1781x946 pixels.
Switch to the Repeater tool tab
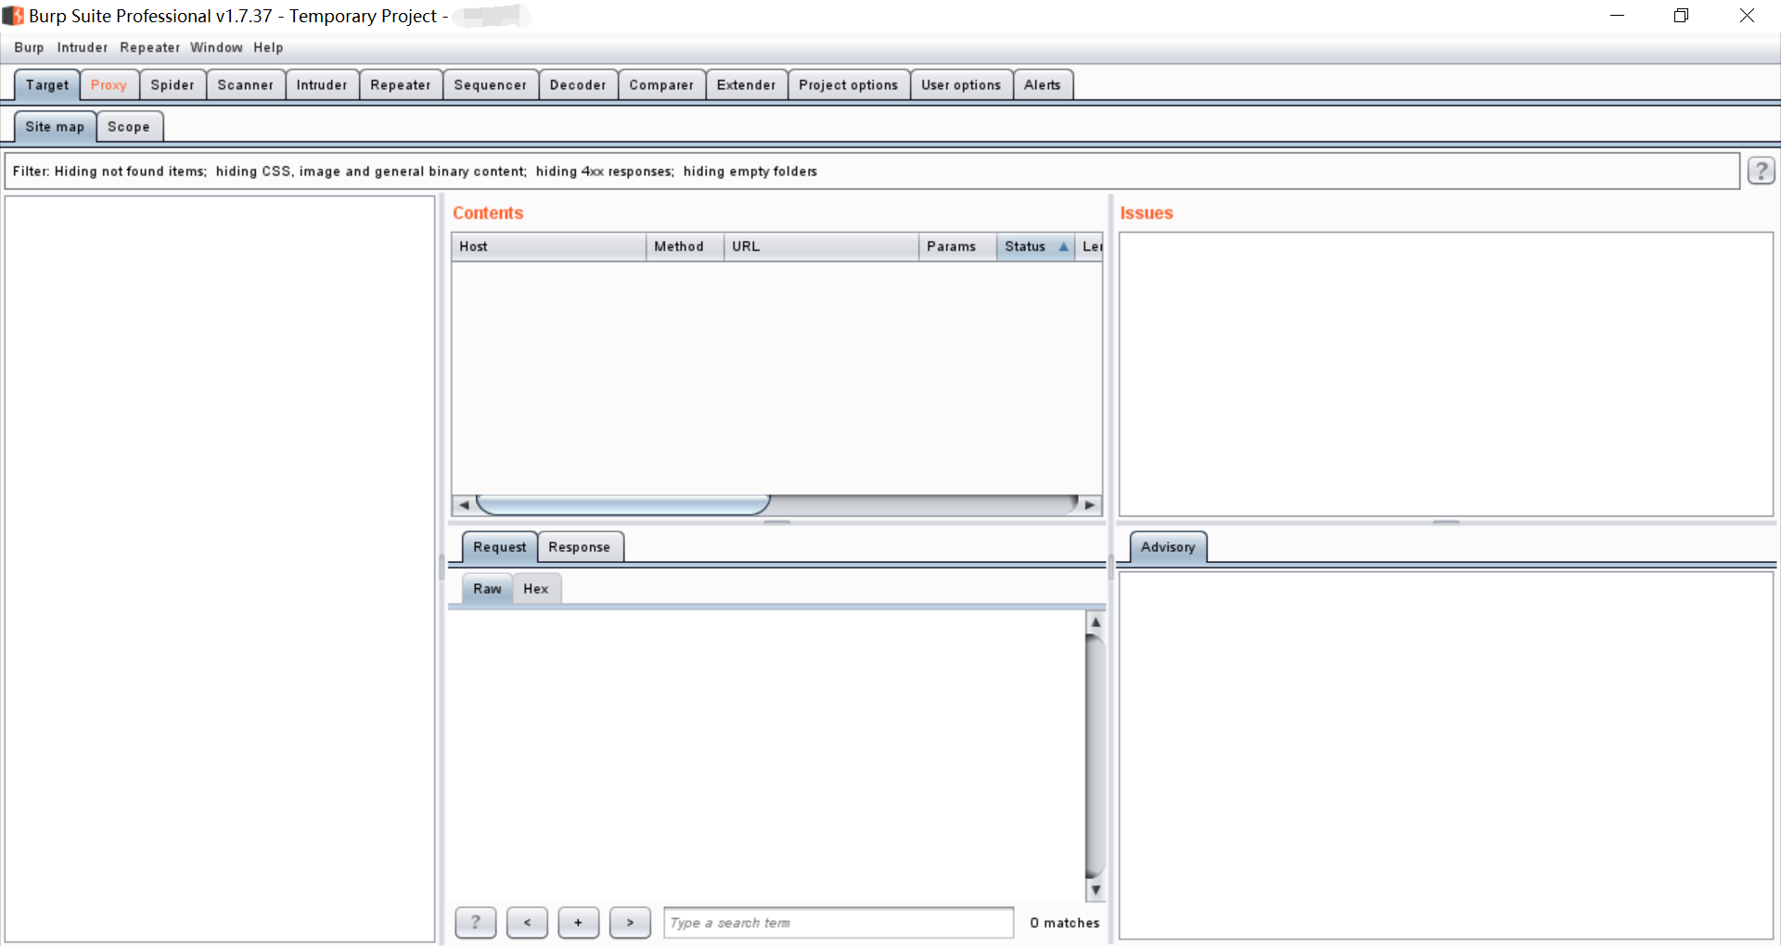coord(401,85)
